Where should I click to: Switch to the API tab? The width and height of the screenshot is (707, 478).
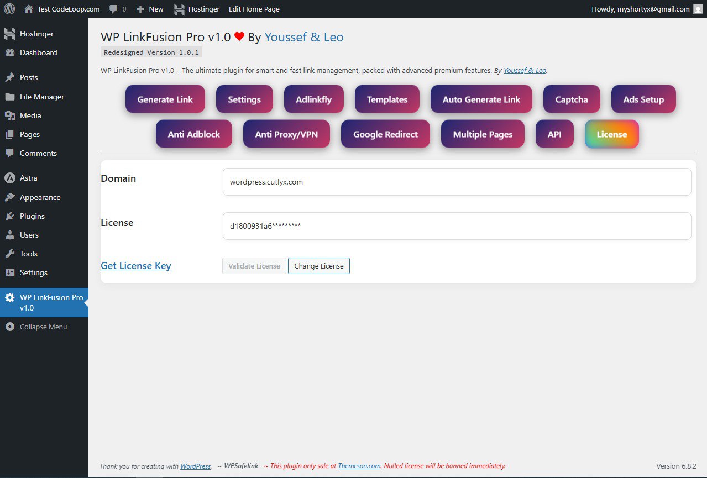click(x=554, y=134)
